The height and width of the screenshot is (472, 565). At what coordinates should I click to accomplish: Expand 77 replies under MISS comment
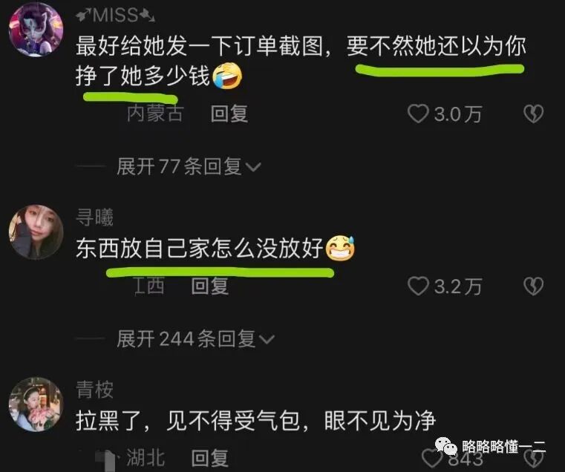point(188,166)
